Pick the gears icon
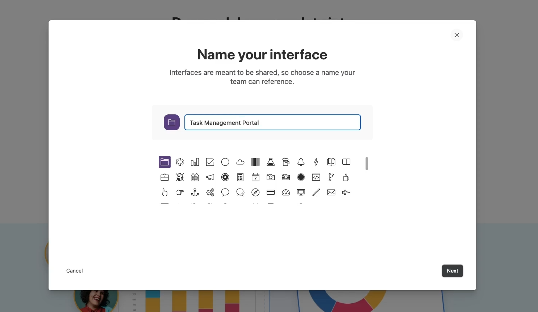Viewport: 538px width, 312px height. point(210,193)
